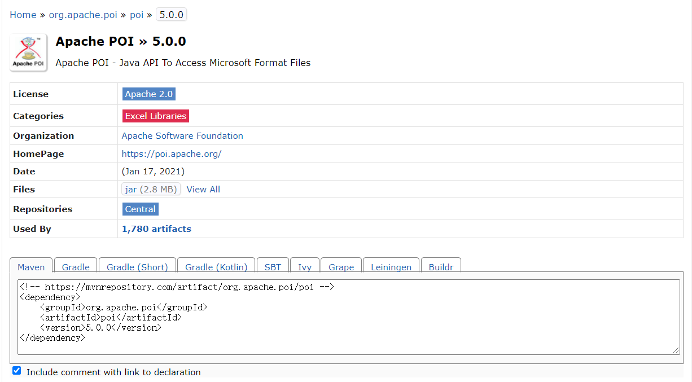Switch to the Maven tab
Image resolution: width=692 pixels, height=382 pixels.
tap(31, 267)
